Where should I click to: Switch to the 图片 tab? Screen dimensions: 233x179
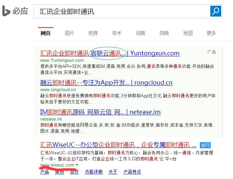pyautogui.click(x=69, y=33)
